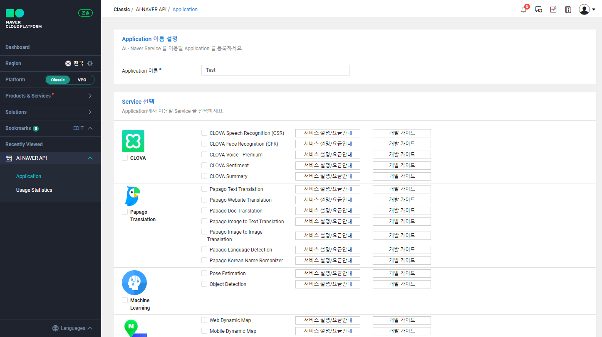Enable Papago Image to Text Translation checkbox

coord(204,221)
